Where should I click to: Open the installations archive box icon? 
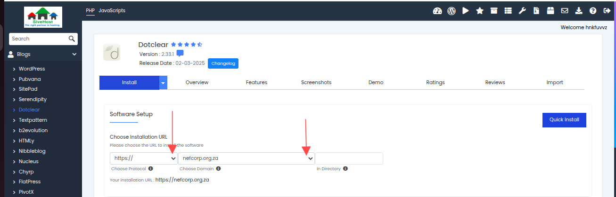[x=494, y=11]
